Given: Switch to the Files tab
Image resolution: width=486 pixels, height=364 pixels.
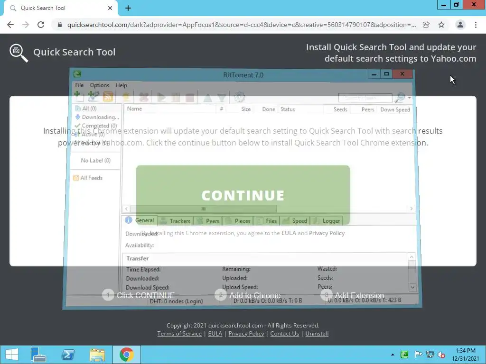Looking at the screenshot, I should [267, 221].
